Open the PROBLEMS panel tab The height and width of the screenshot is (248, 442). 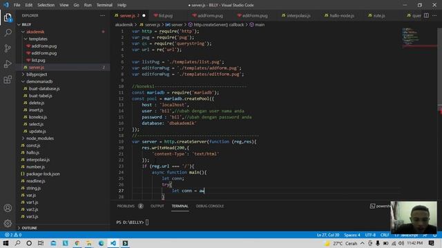click(130, 206)
